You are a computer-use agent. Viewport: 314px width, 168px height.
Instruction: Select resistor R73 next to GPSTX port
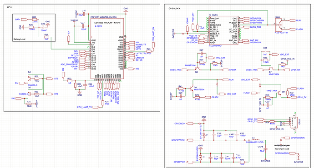(x=198, y=97)
